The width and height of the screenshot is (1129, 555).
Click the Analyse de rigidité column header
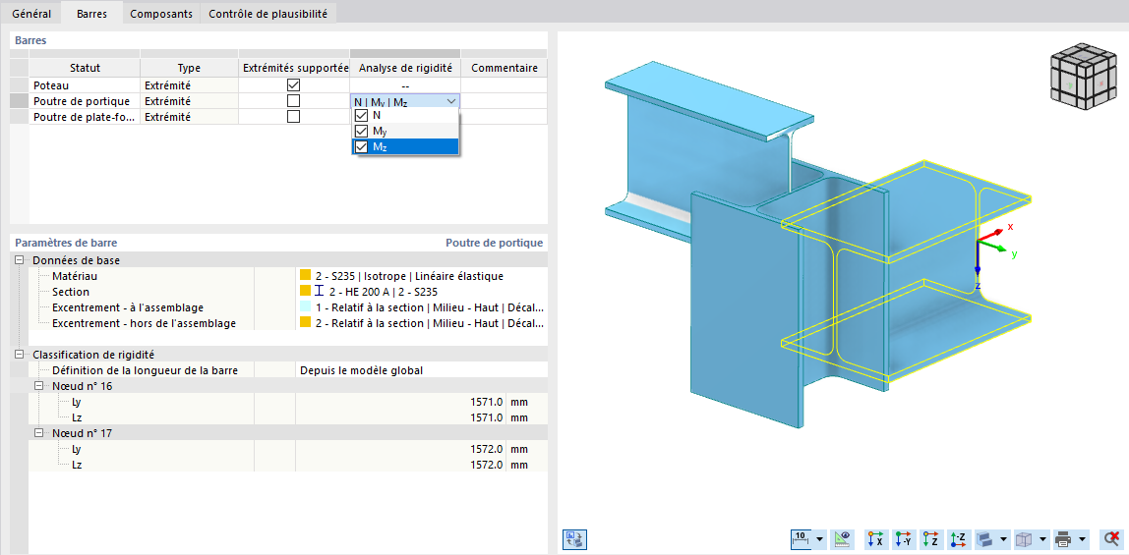point(405,68)
